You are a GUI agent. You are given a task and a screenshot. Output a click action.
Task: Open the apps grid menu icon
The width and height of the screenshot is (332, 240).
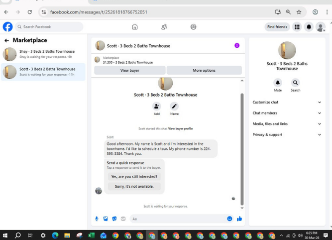tap(297, 27)
